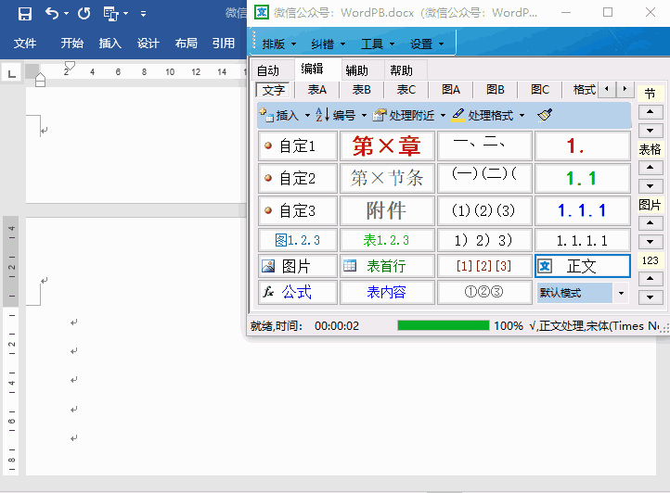670x493 pixels.
Task: Apply the [1][2][3] reference style
Action: pos(484,266)
